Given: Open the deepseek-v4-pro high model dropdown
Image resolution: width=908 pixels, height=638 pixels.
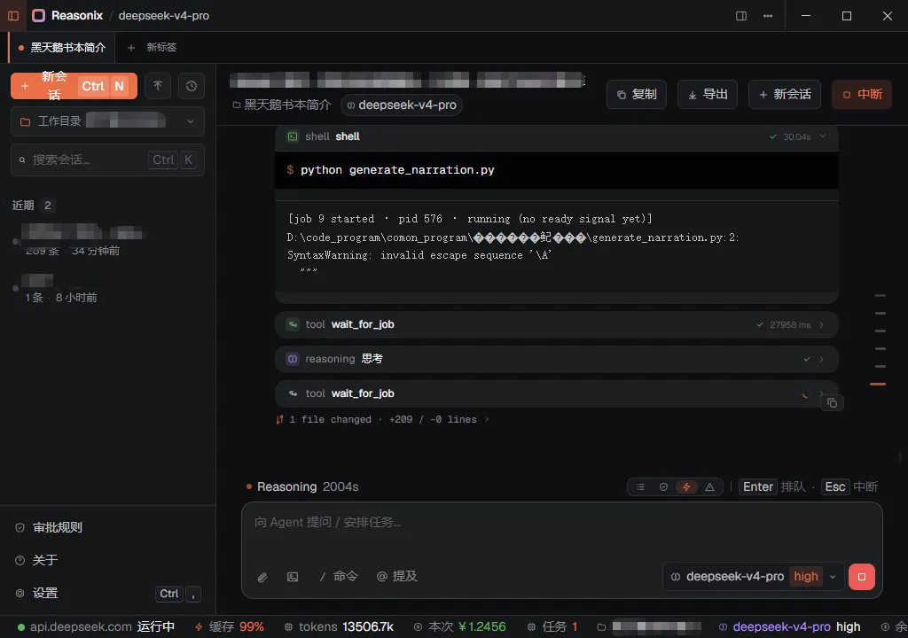Looking at the screenshot, I should pos(754,577).
